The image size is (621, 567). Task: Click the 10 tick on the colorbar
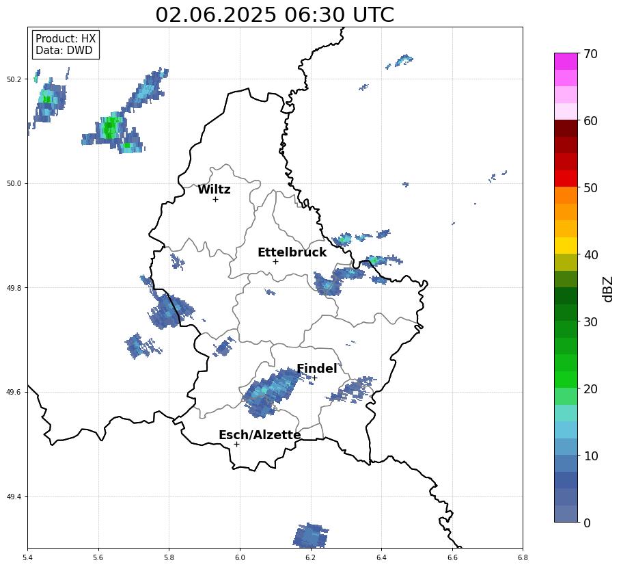[x=590, y=456]
